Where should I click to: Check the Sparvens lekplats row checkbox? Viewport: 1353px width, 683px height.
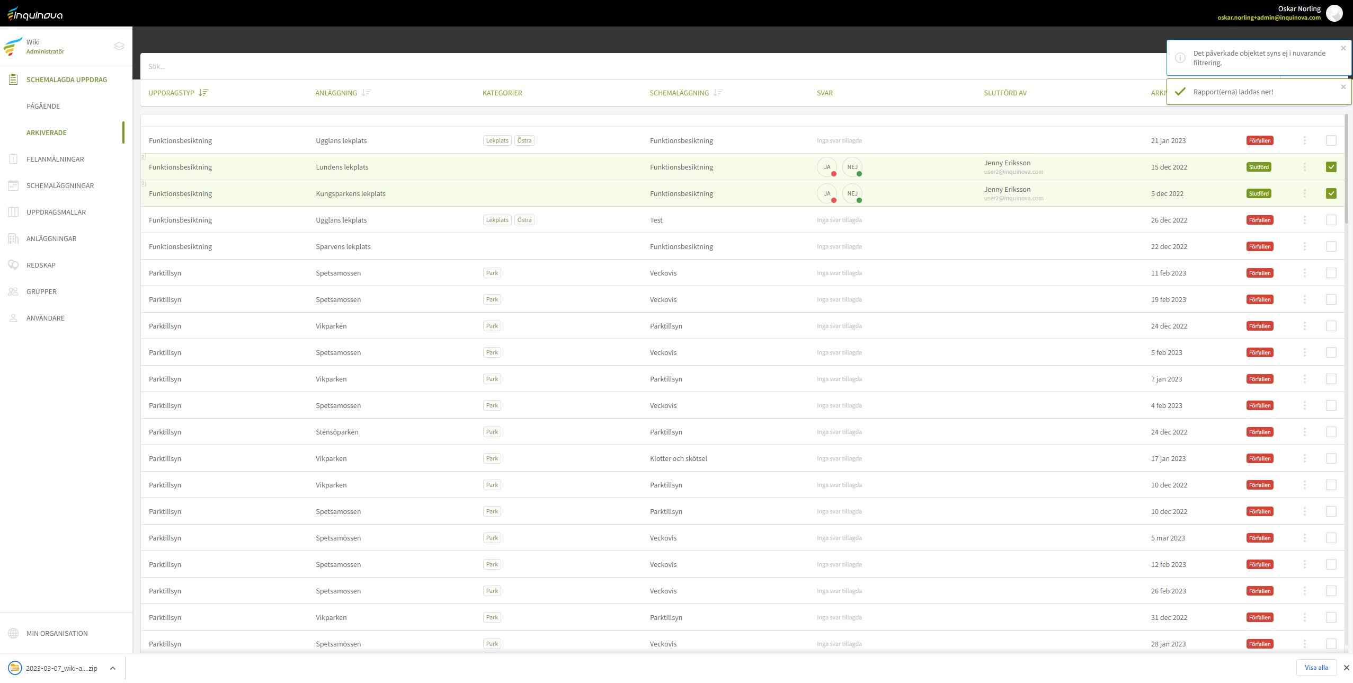[1331, 246]
